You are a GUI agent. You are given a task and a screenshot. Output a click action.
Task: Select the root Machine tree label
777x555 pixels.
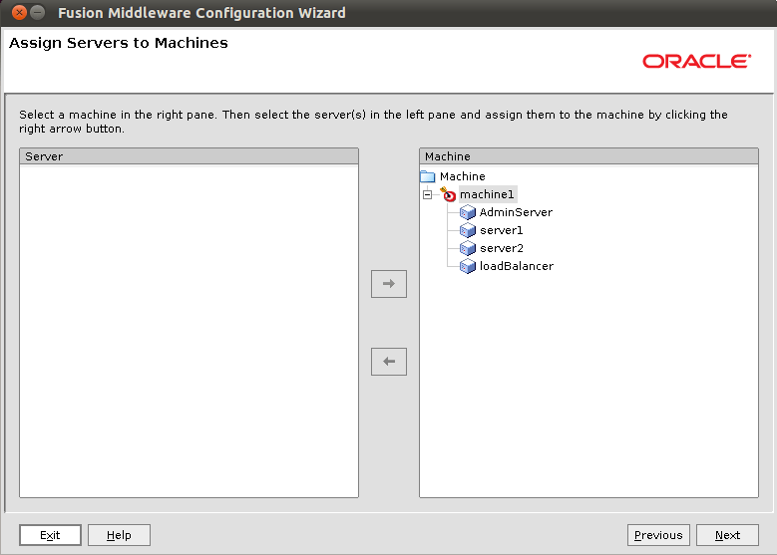(x=463, y=176)
